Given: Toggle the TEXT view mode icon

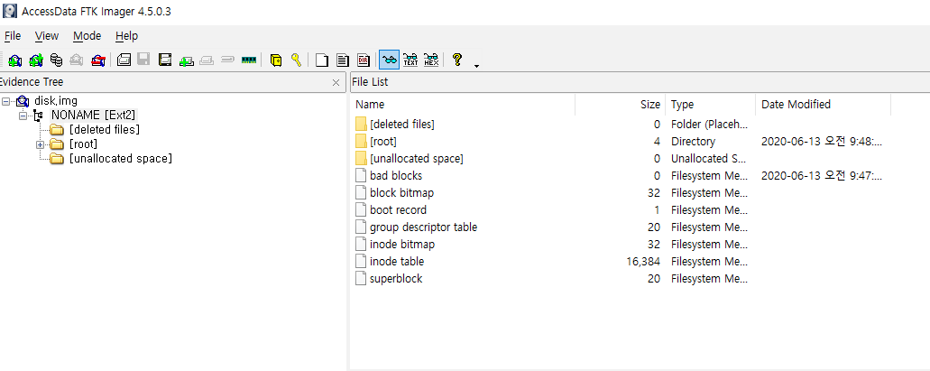Looking at the screenshot, I should click(410, 60).
